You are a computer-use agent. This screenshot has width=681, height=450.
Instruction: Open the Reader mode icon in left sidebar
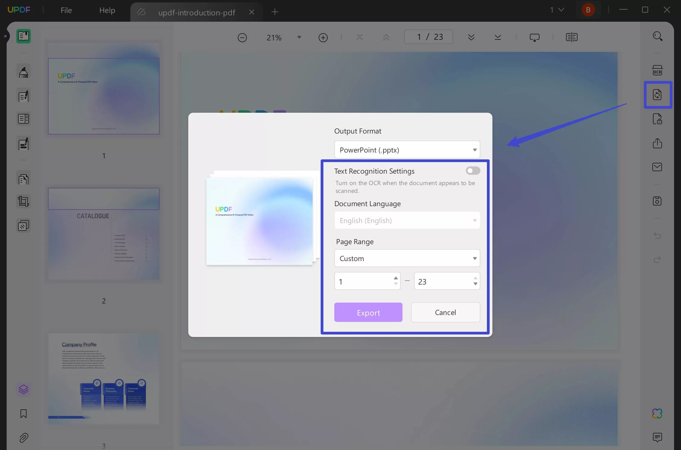(x=24, y=36)
